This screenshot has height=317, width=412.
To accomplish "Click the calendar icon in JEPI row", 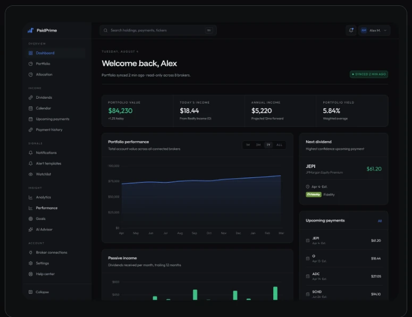I will (308, 241).
